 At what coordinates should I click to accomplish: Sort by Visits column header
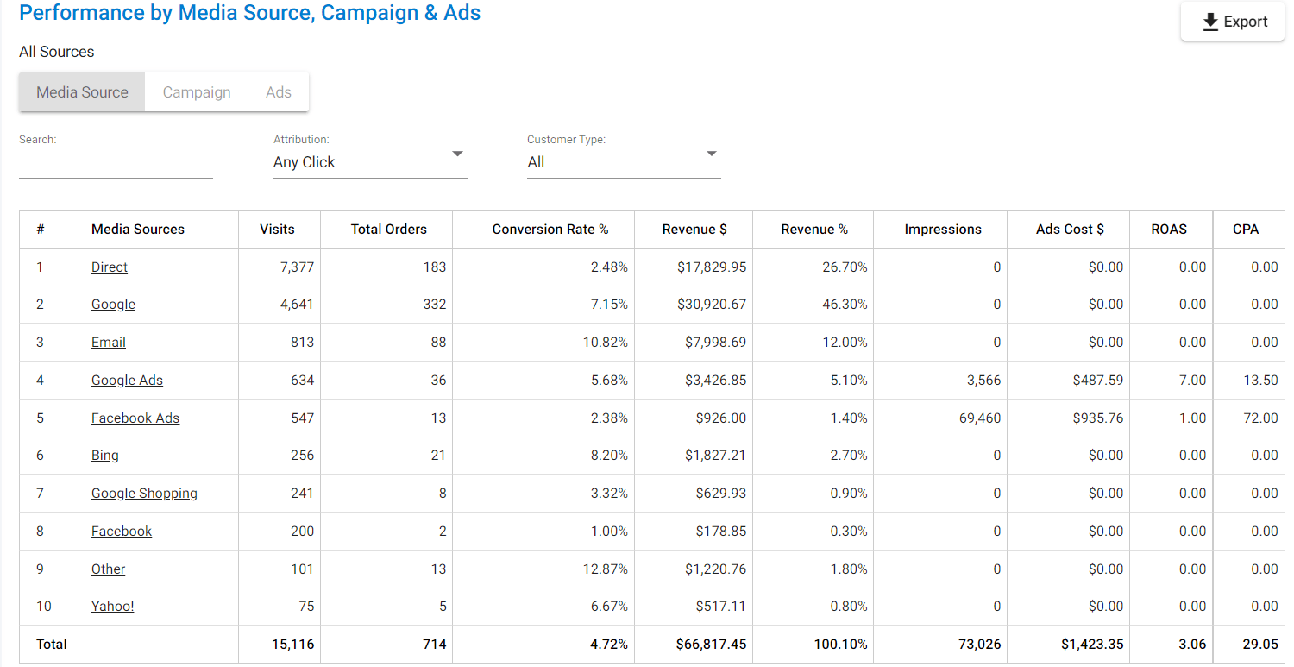point(277,230)
